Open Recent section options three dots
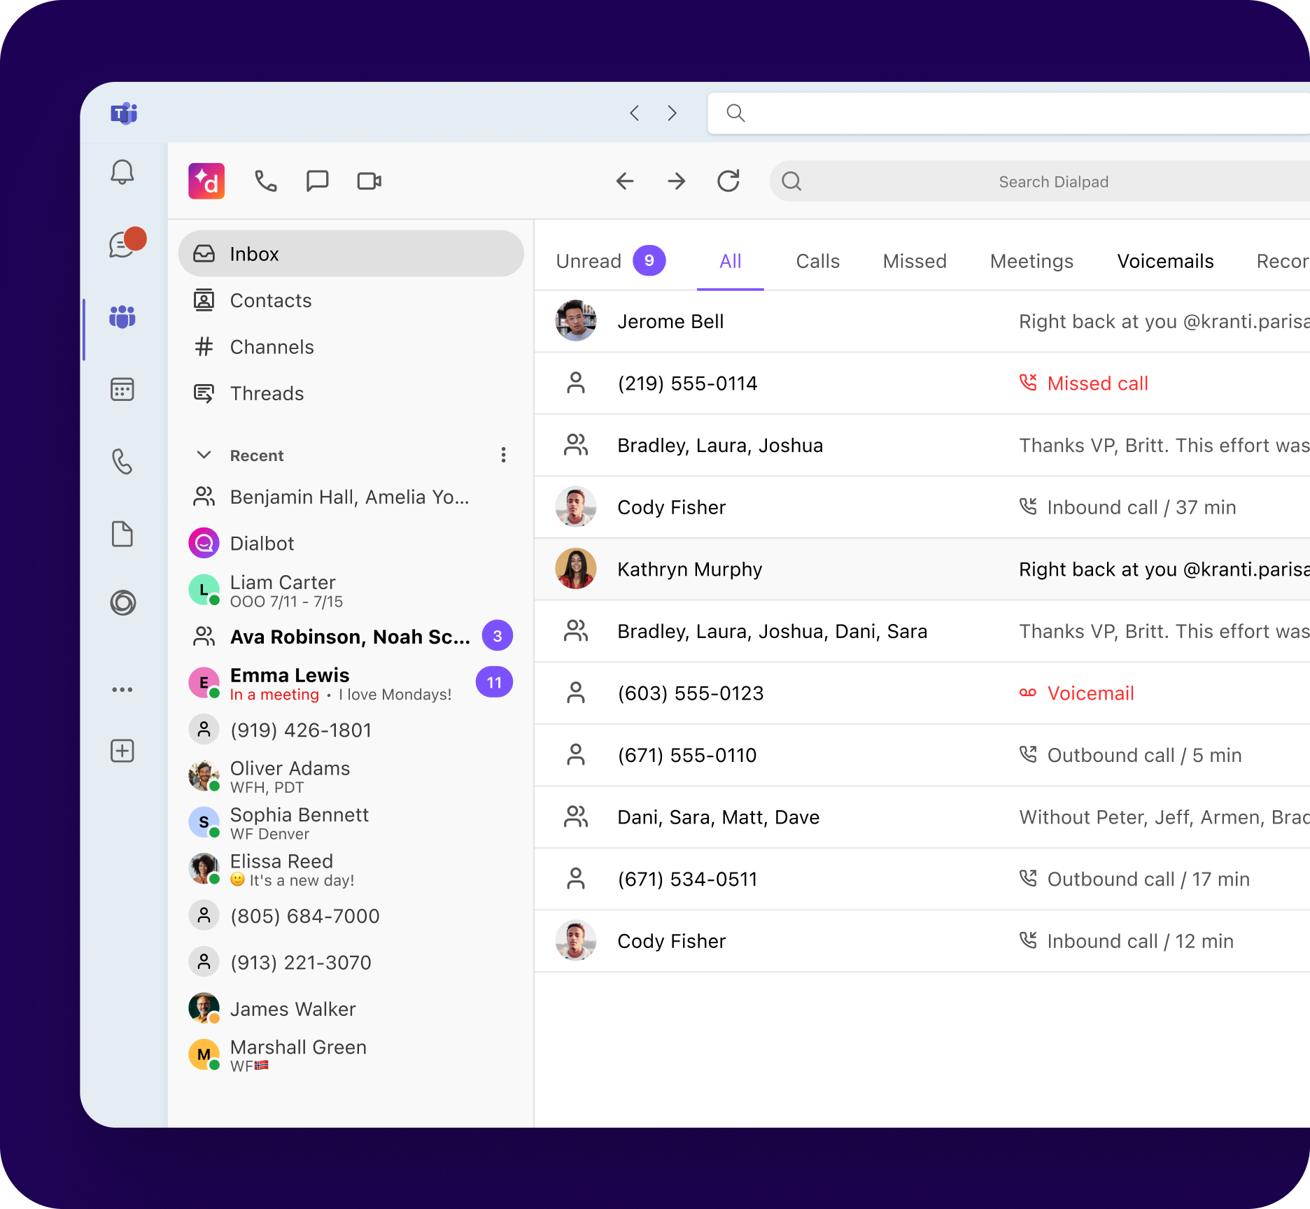Screen dimensions: 1310x1209 [x=503, y=455]
